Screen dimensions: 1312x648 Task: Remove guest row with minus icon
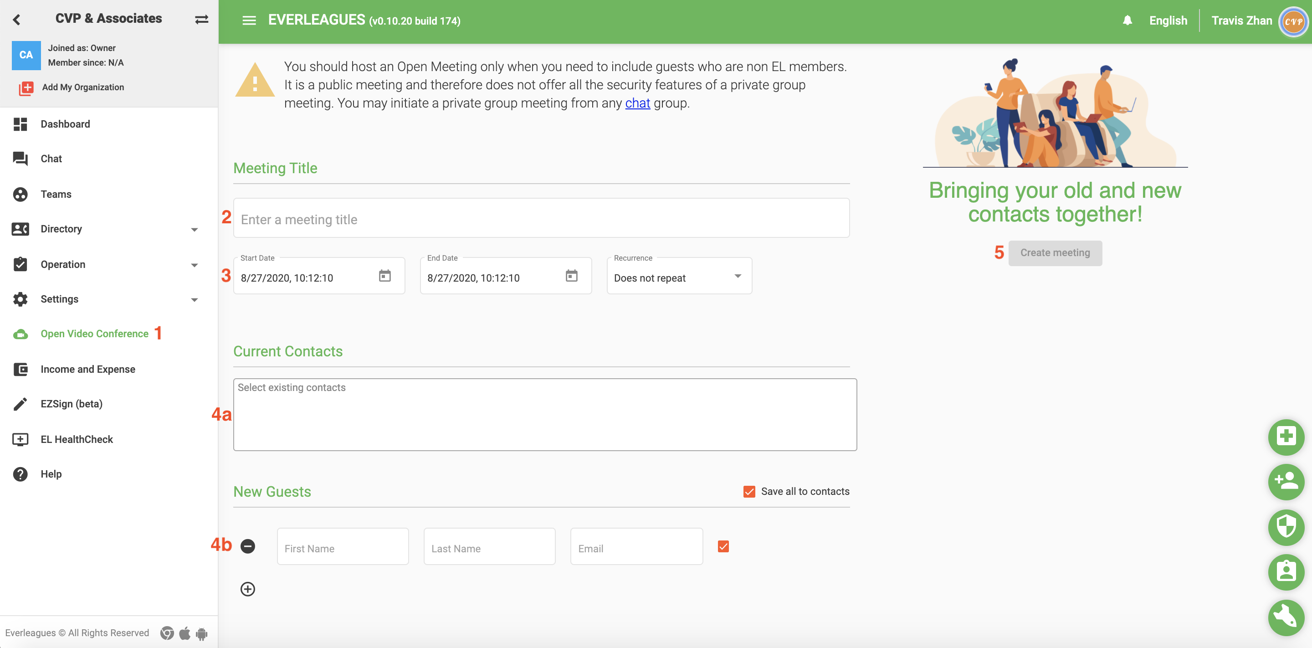point(247,546)
